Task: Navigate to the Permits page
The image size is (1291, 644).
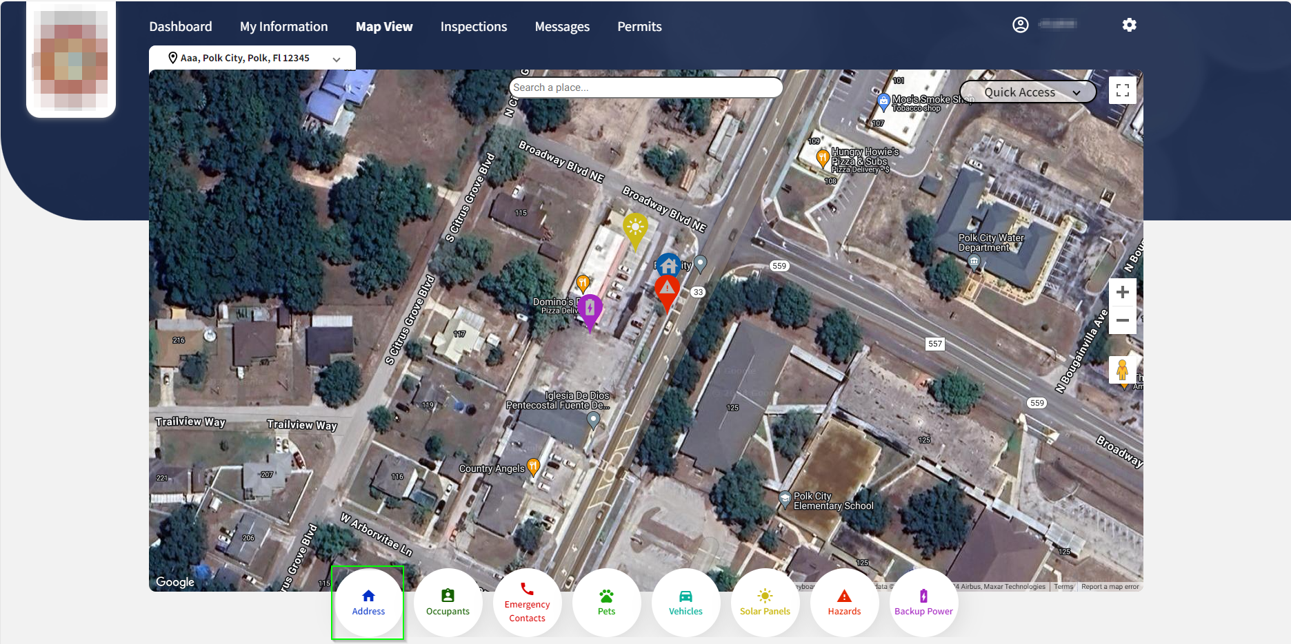Action: click(x=639, y=27)
